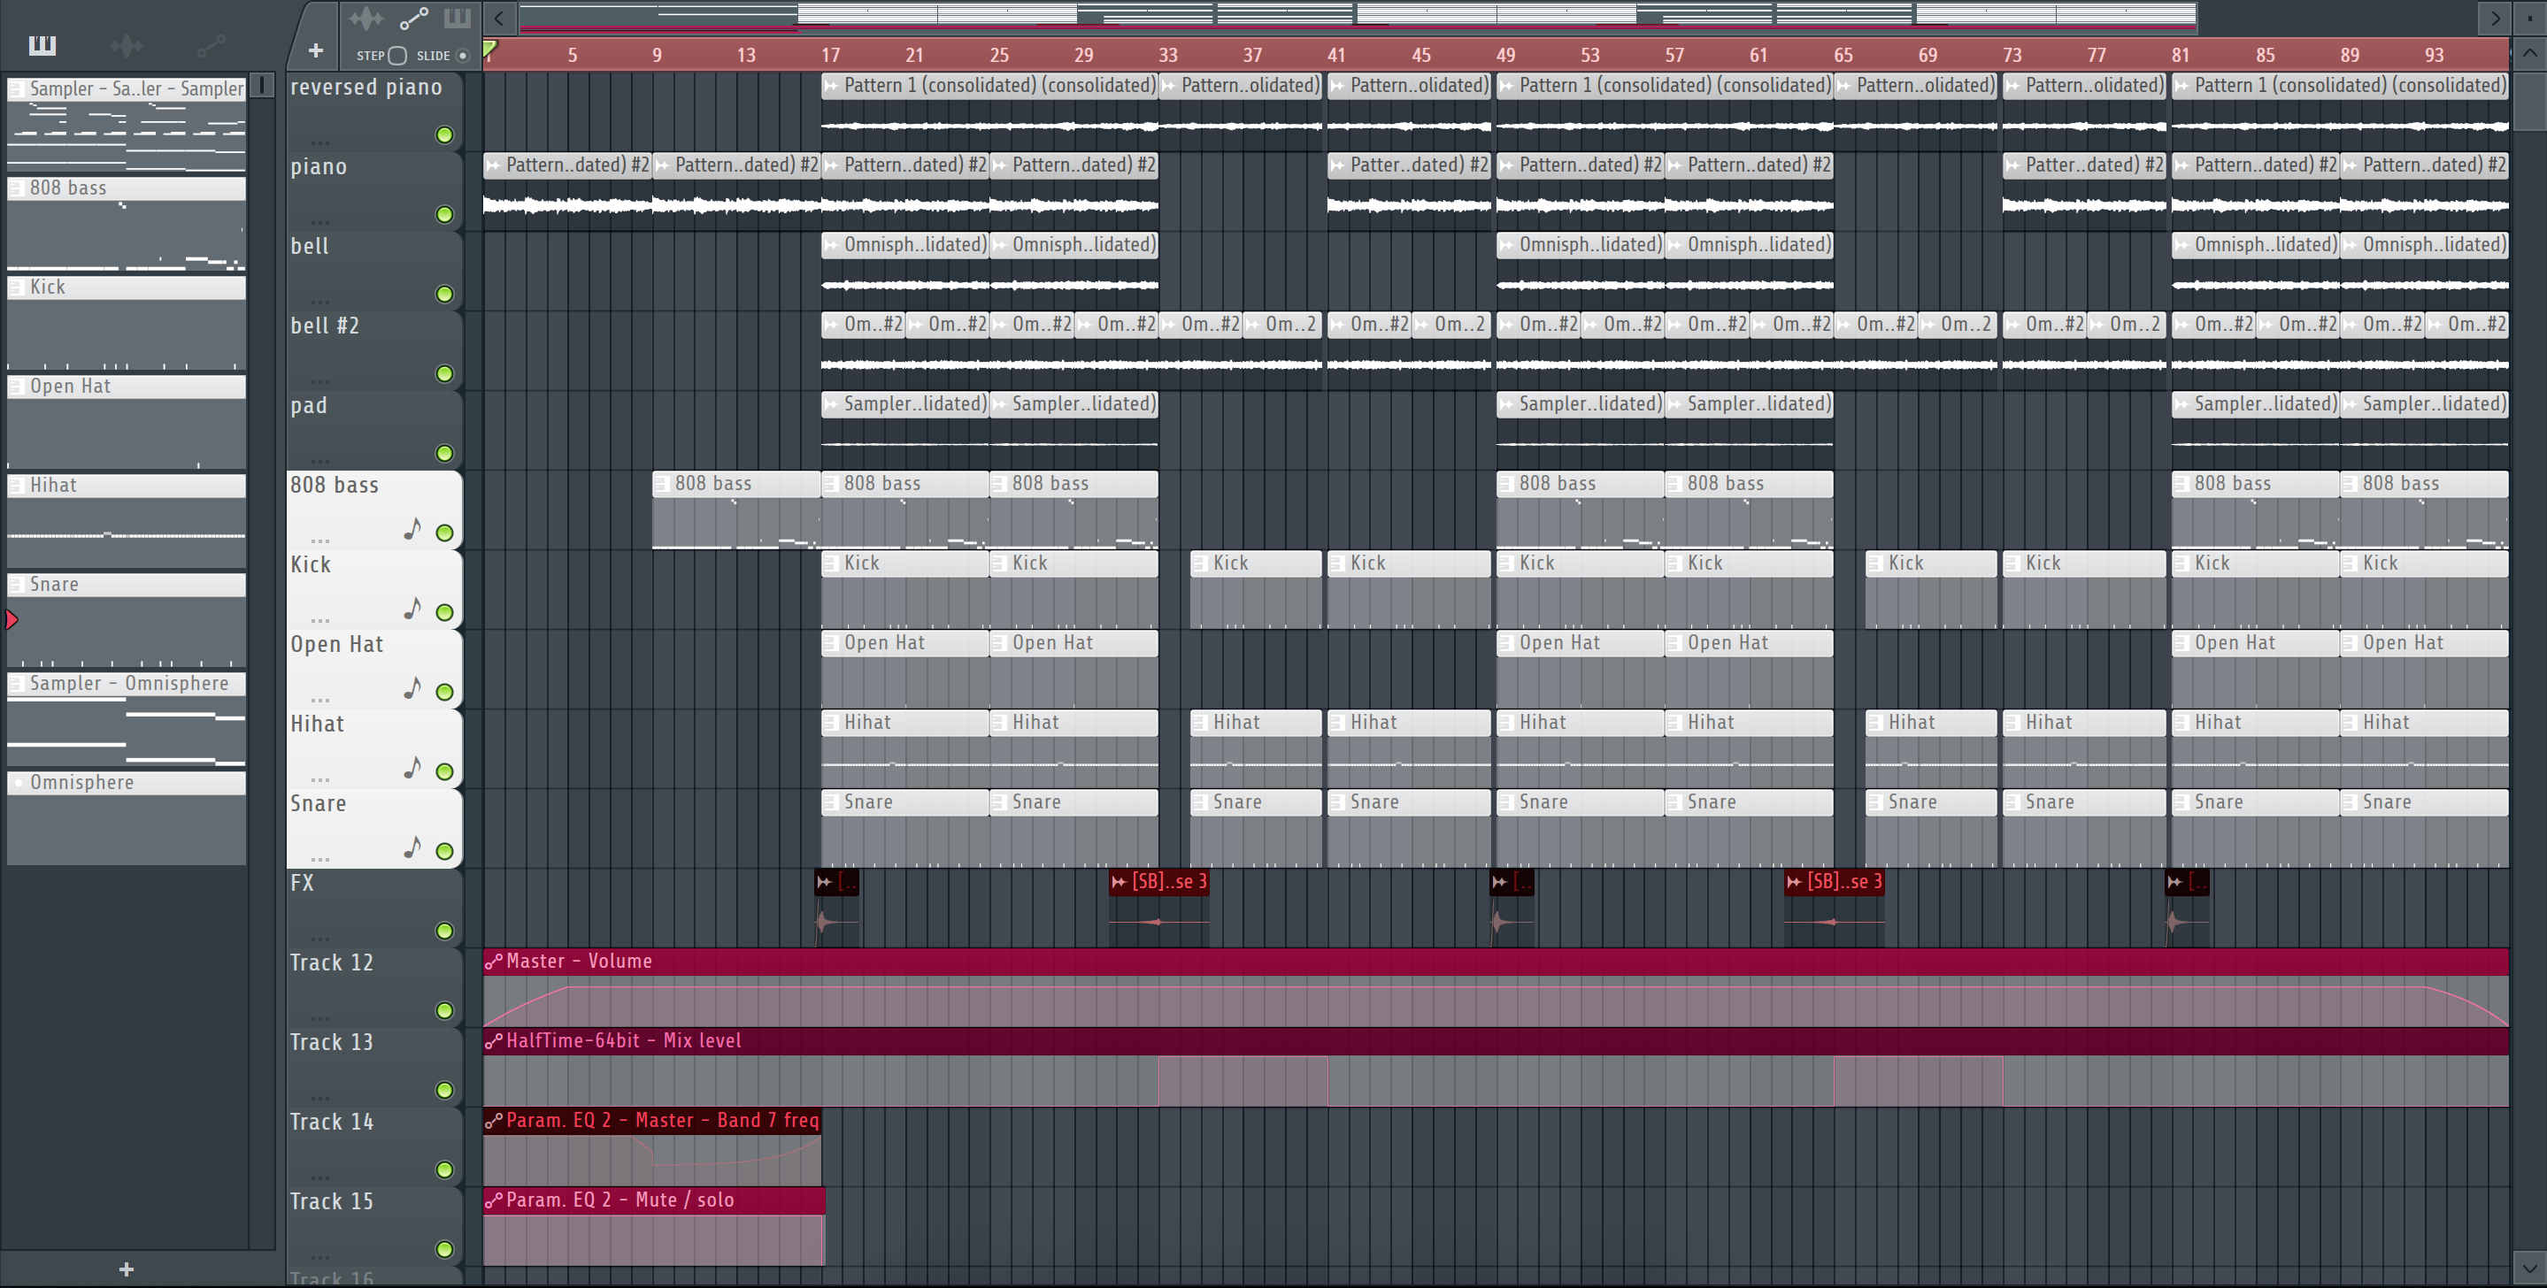Mute the bell track
Viewport: 2547px width, 1288px height.
(445, 295)
